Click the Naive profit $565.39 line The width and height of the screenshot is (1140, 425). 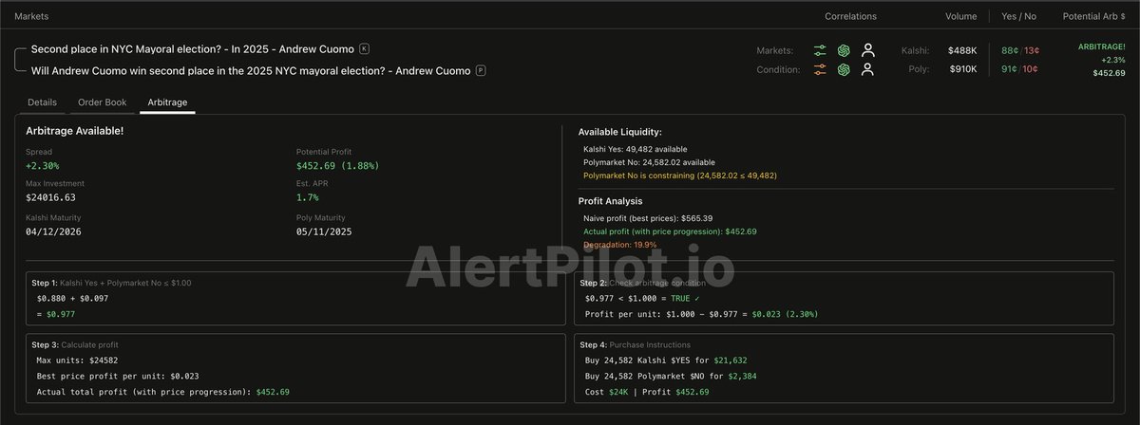(x=648, y=218)
